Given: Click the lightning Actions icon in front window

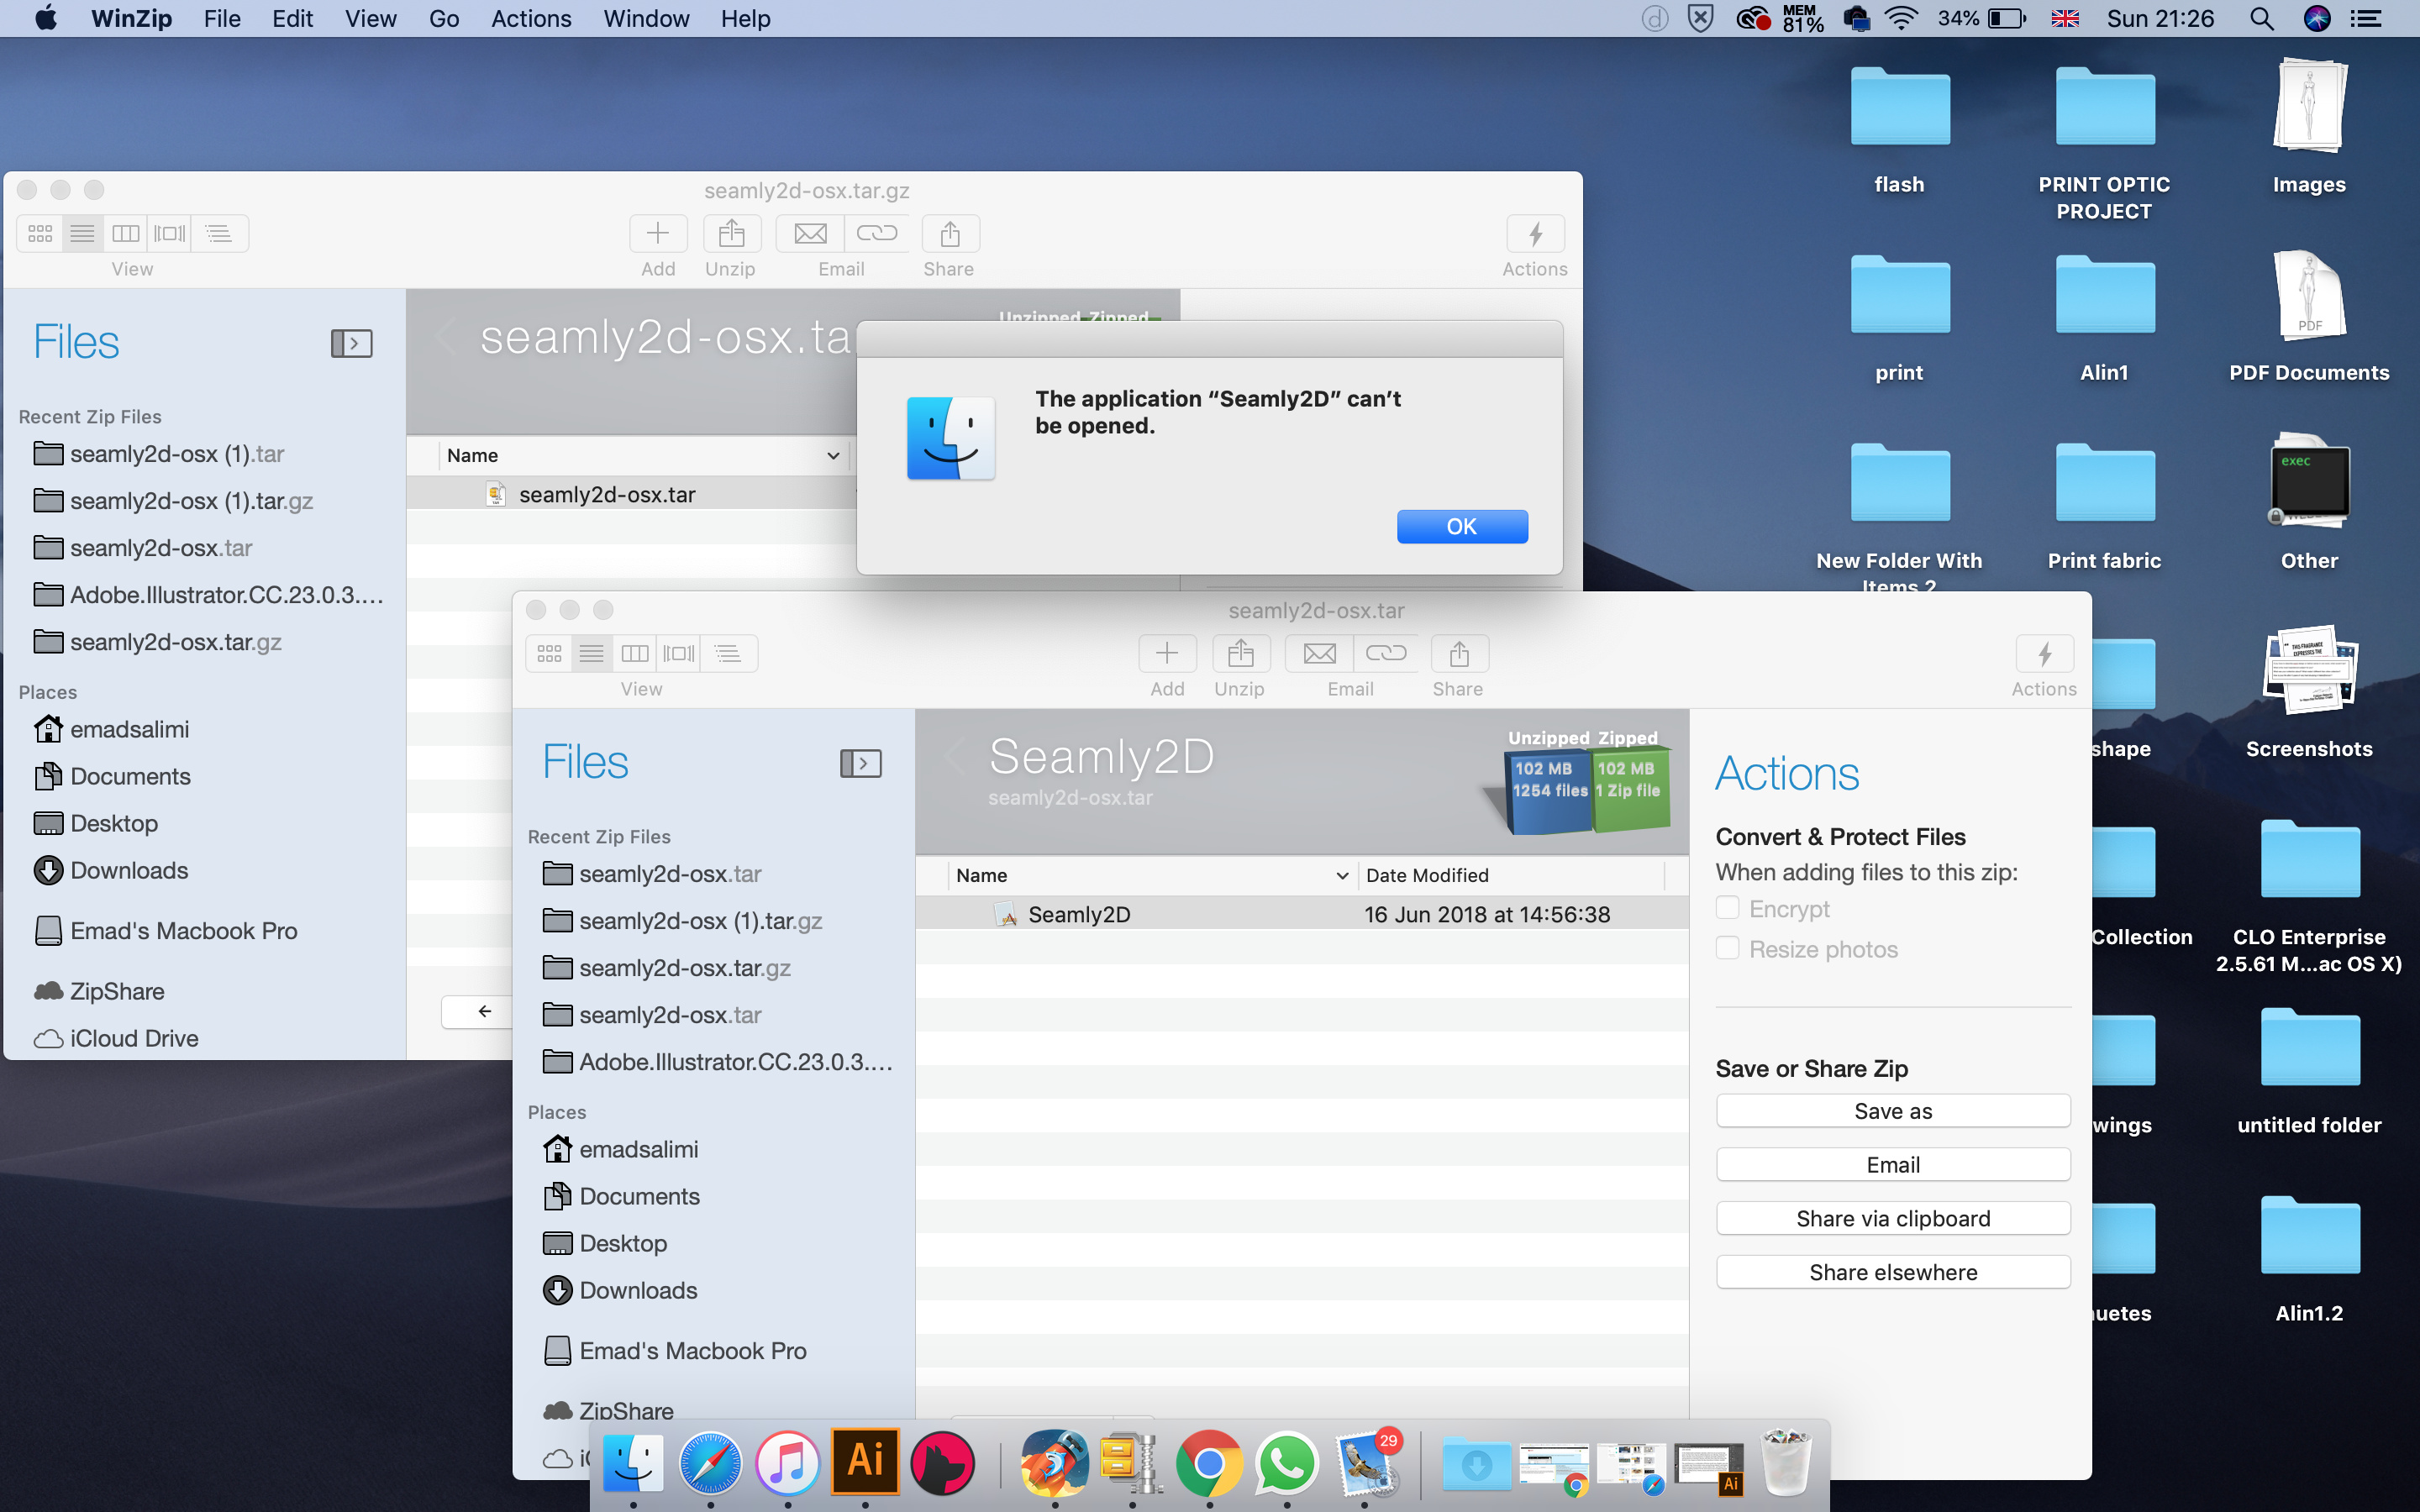Looking at the screenshot, I should pos(2044,654).
